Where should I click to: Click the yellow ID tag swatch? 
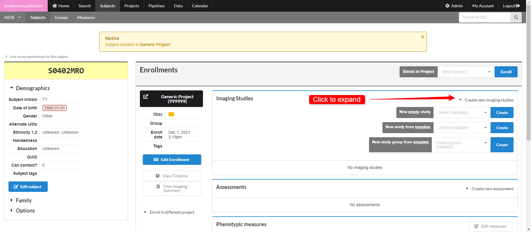pyautogui.click(x=171, y=114)
